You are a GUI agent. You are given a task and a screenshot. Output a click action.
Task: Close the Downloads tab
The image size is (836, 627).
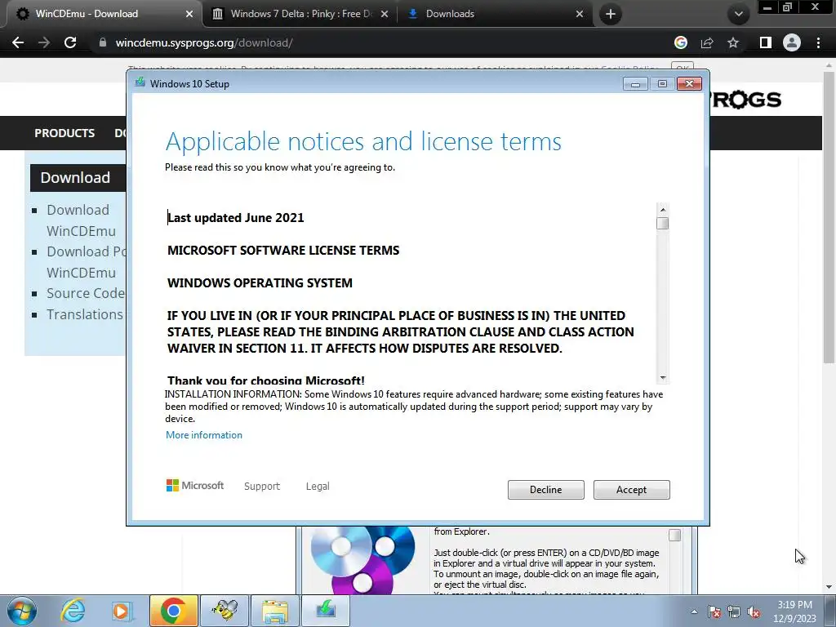580,14
